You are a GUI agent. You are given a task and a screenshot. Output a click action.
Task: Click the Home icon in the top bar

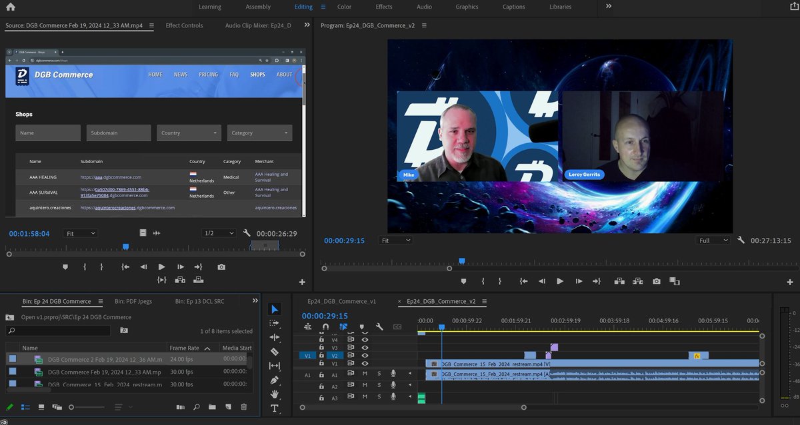pos(10,7)
